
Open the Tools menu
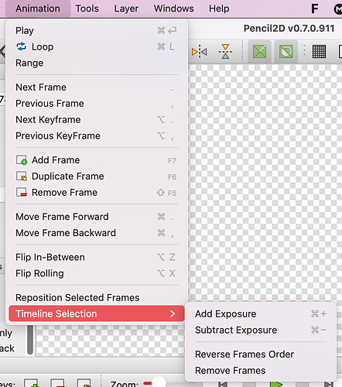coord(87,9)
